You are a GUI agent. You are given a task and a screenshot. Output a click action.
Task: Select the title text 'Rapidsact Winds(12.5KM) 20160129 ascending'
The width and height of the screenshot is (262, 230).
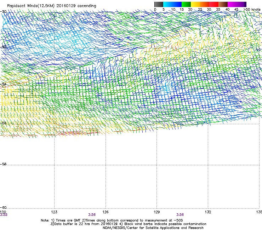52,6
